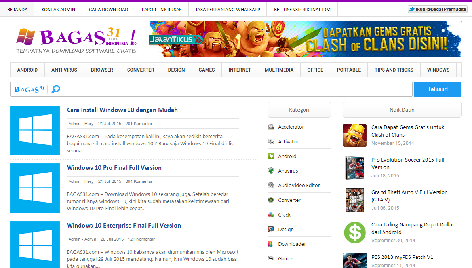
Task: Select the PORTABLE category tab
Action: (349, 70)
